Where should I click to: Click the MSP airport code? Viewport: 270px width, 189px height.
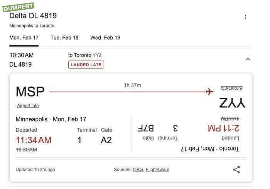[30, 92]
